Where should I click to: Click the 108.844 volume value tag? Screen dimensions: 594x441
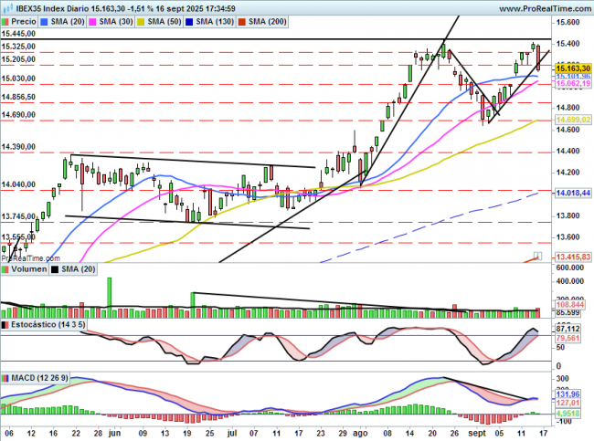(x=570, y=305)
